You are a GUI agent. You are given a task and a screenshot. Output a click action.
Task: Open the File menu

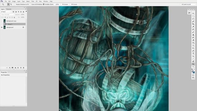tap(6, 1)
